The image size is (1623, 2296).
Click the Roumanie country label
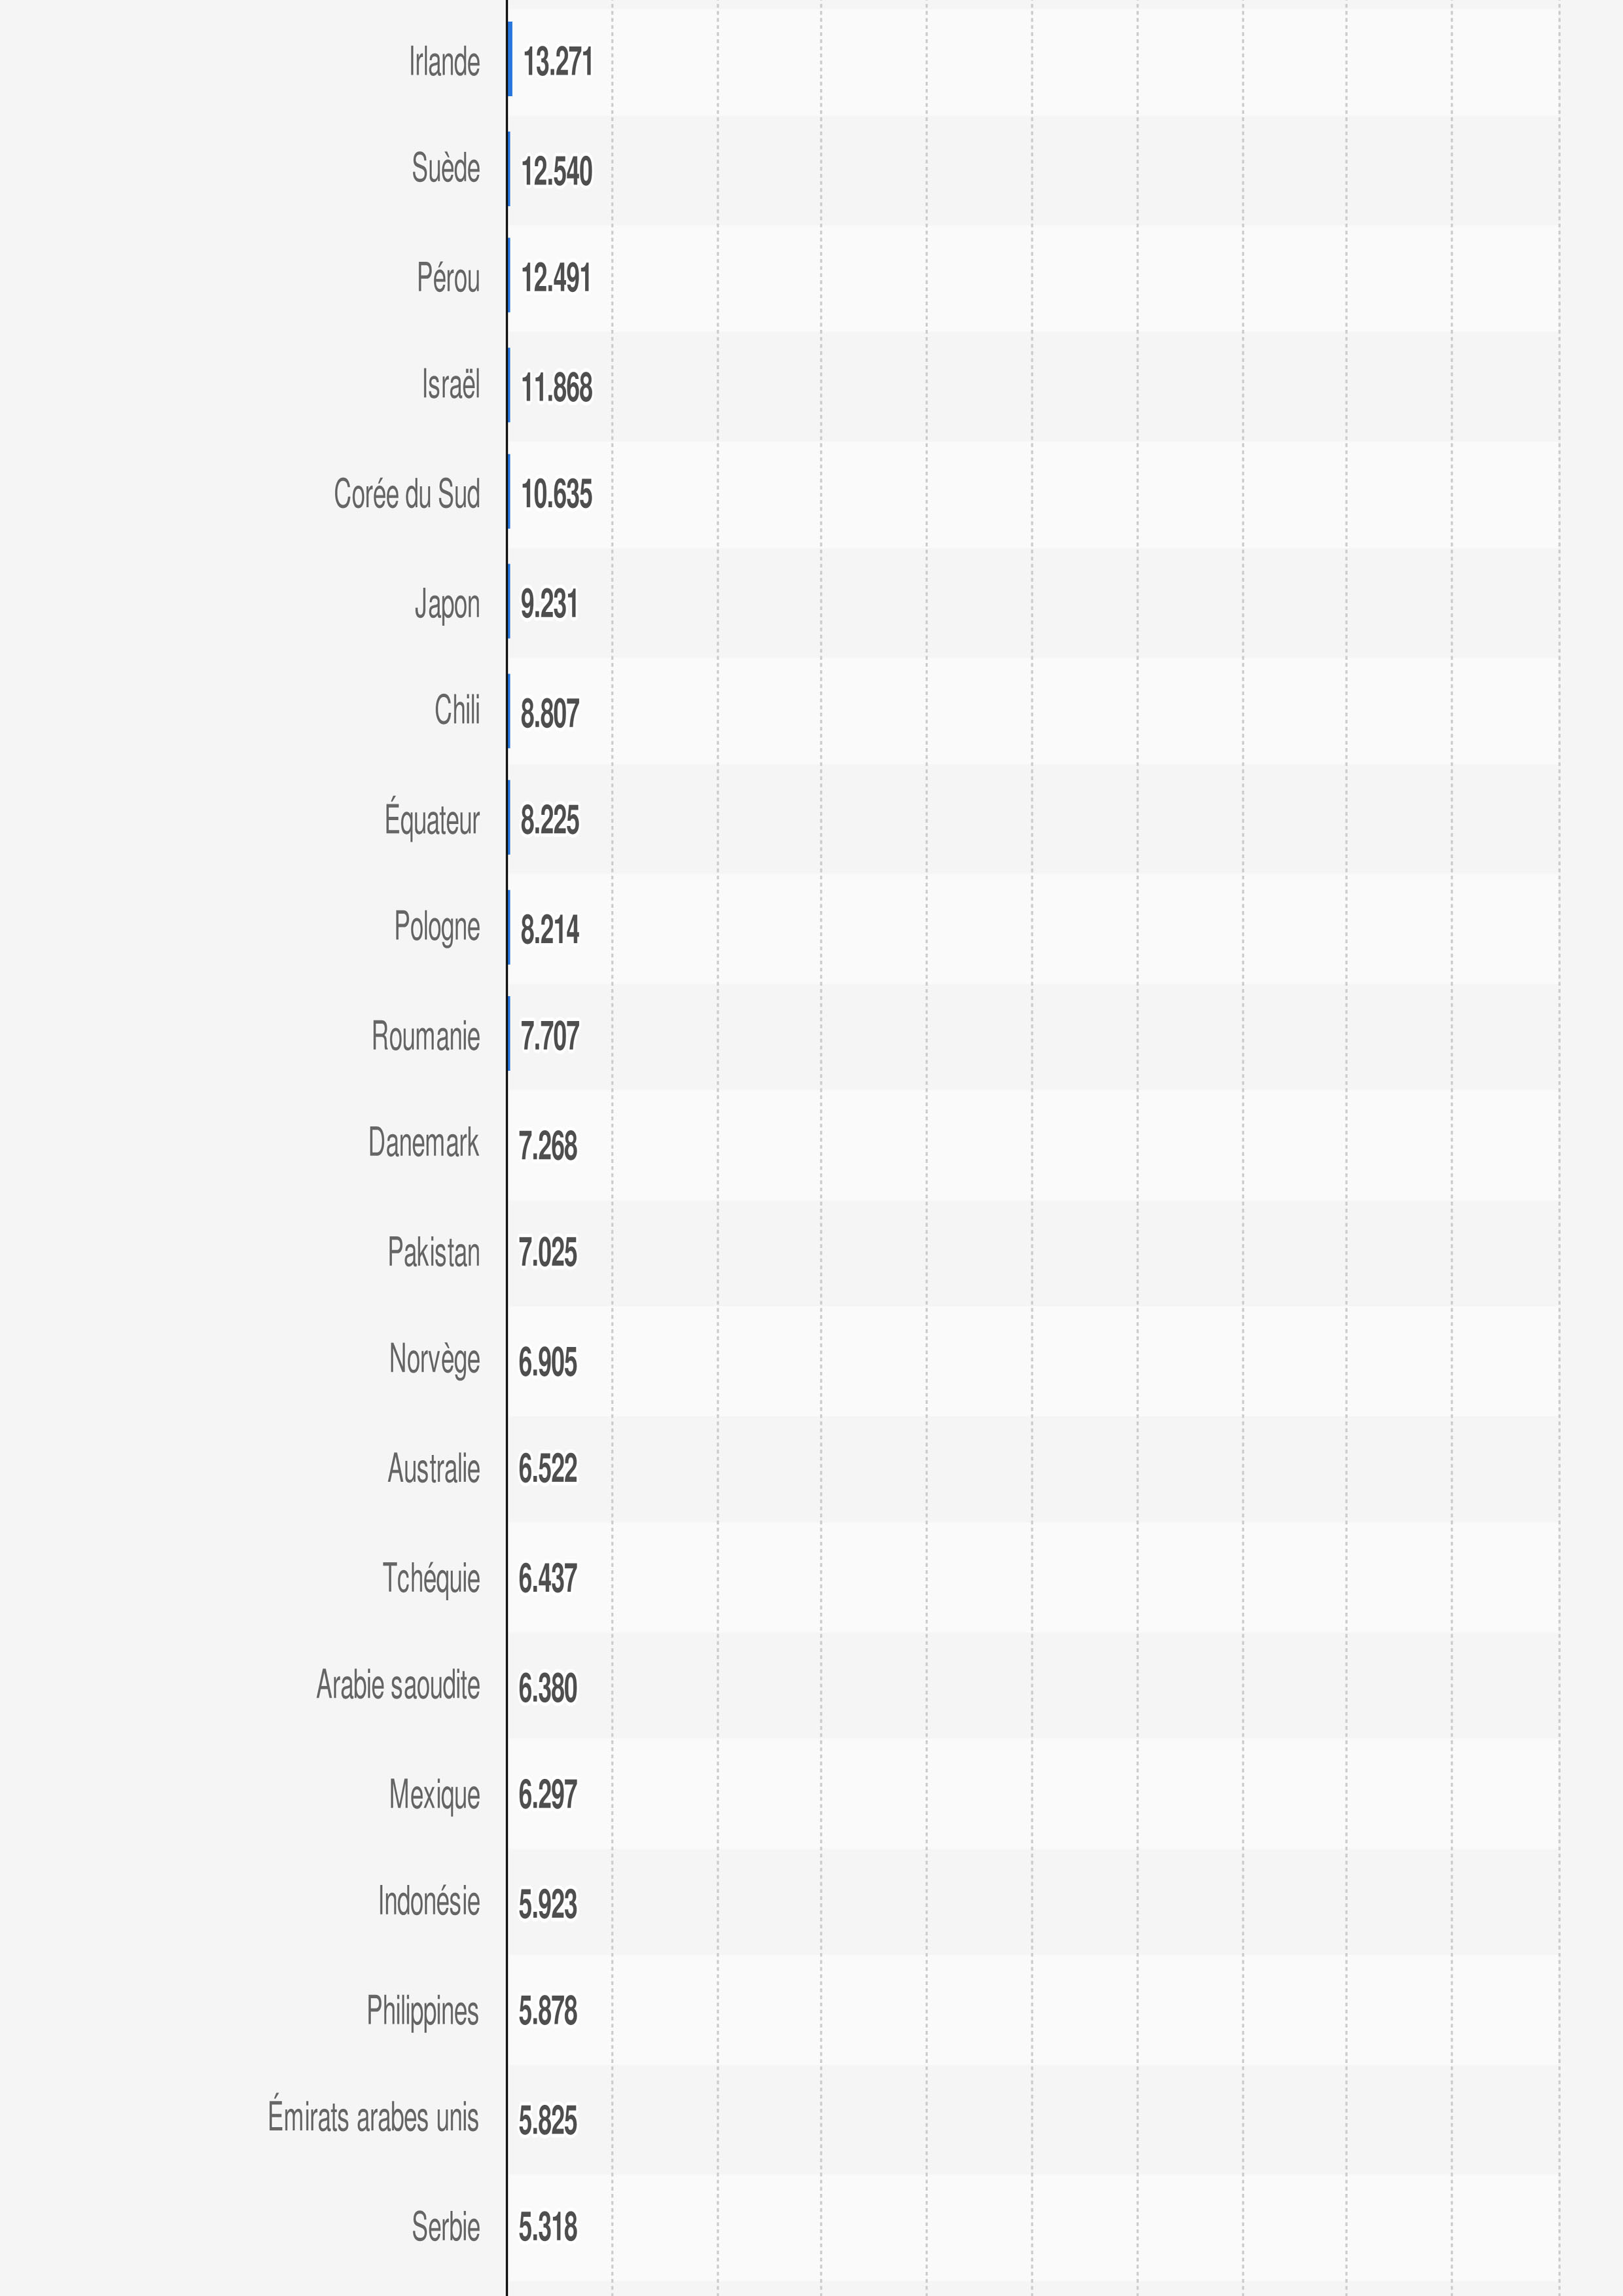click(x=425, y=1036)
